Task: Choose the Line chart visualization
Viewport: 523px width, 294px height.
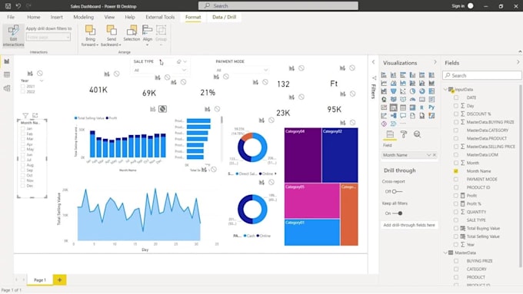Action: [x=384, y=83]
